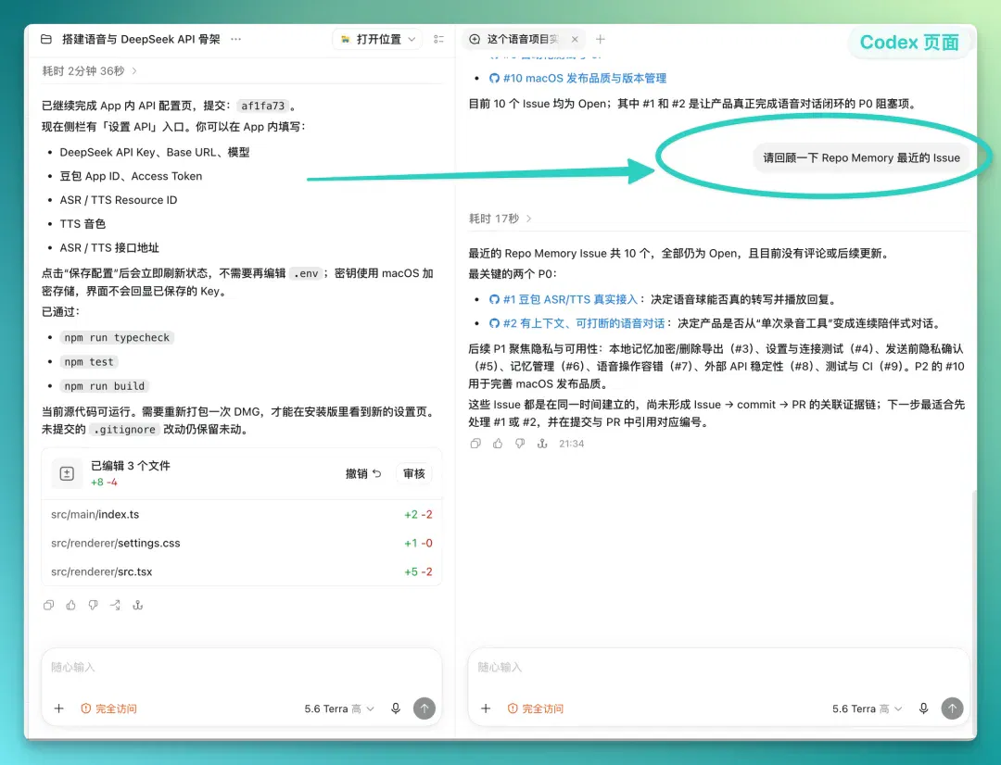Click the 审核 review button
Image resolution: width=1001 pixels, height=765 pixels.
point(413,473)
